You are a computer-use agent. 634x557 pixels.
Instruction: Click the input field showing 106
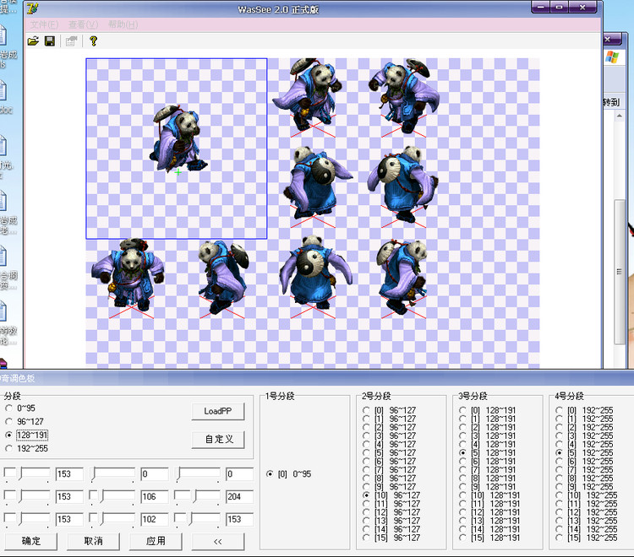click(155, 497)
